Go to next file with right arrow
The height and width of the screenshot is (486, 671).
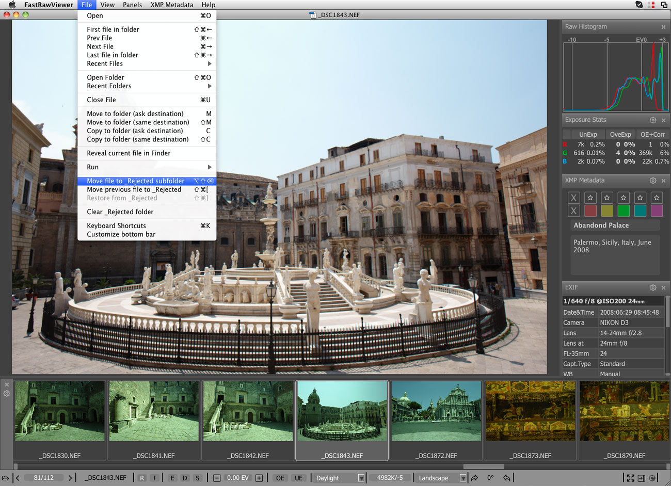[x=70, y=478]
